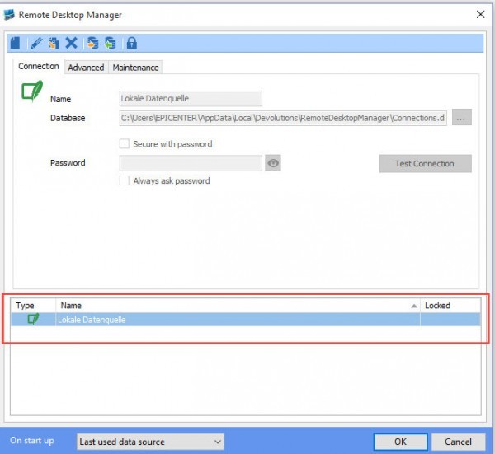Click the export data source icon
The width and height of the screenshot is (495, 454).
(x=111, y=43)
